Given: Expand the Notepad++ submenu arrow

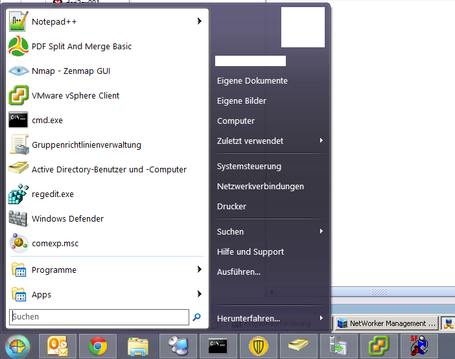Looking at the screenshot, I should pyautogui.click(x=199, y=21).
